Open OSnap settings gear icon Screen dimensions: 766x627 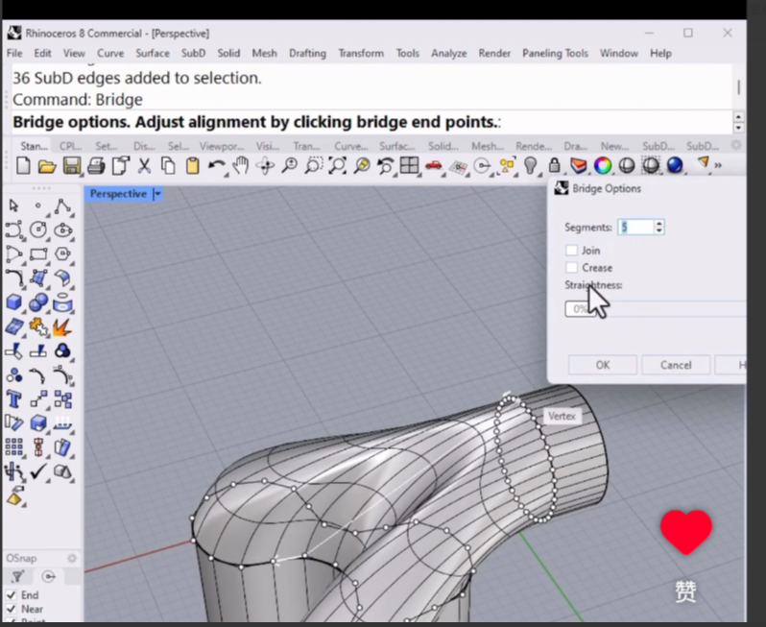tap(71, 558)
